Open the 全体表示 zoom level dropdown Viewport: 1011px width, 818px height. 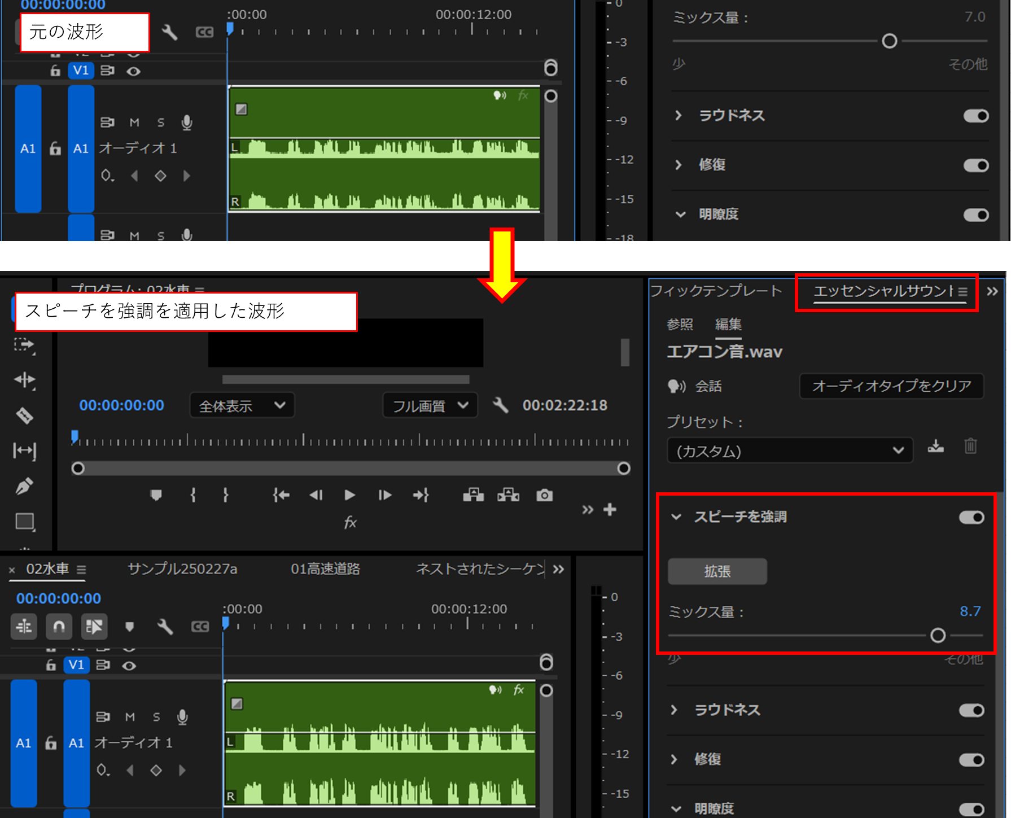point(242,405)
